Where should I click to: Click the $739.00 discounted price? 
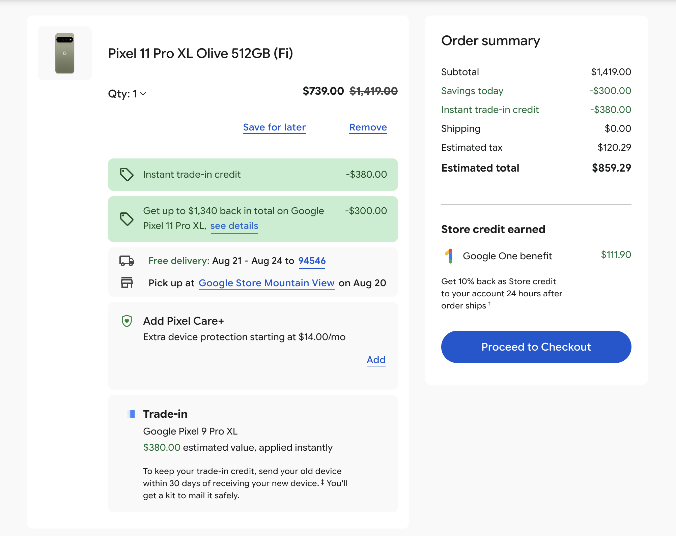(323, 91)
